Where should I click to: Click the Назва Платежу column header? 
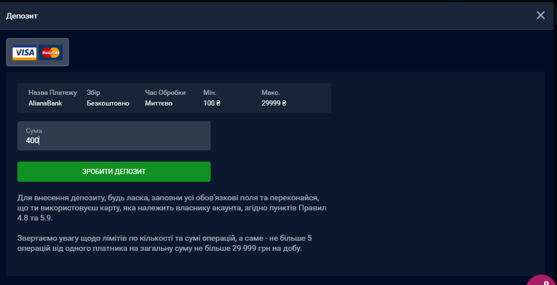(53, 93)
